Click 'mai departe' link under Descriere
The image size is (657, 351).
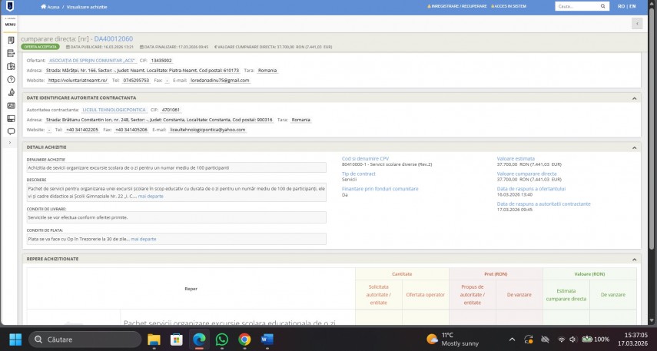pos(151,197)
